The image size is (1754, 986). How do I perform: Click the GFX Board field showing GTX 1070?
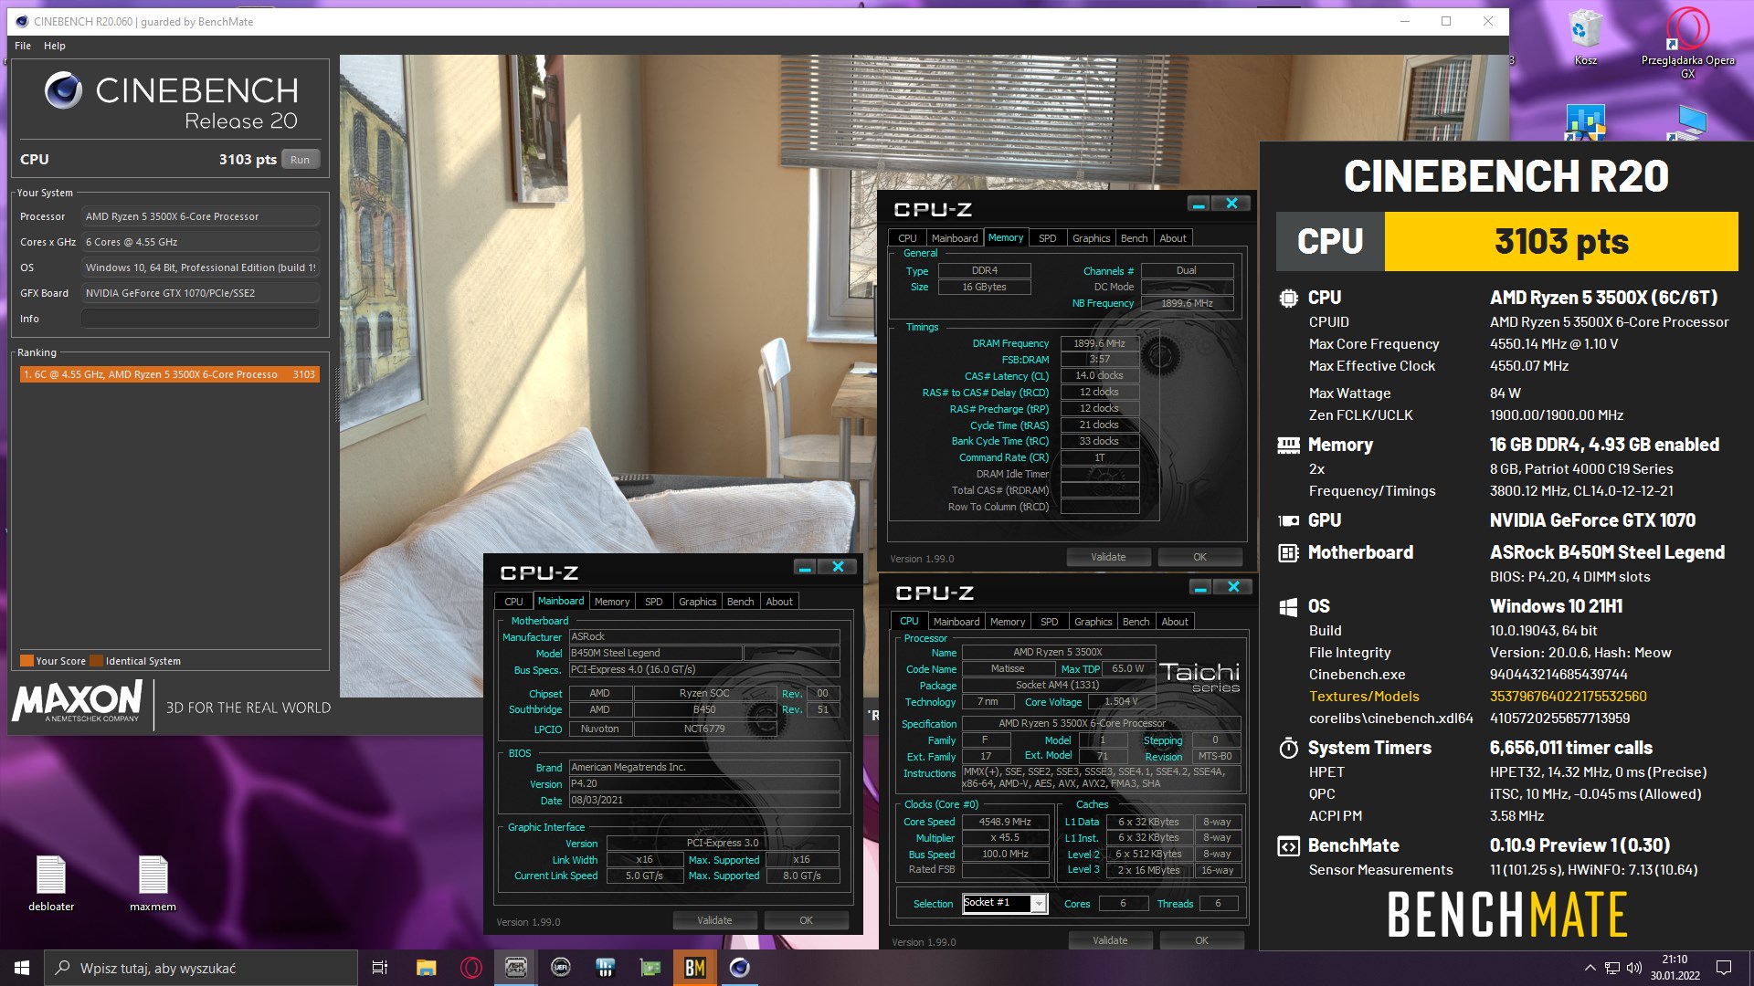click(x=200, y=293)
